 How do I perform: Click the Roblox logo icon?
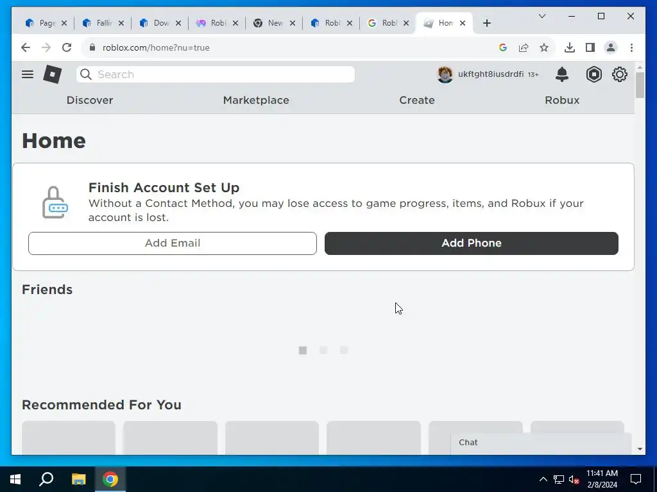(53, 74)
